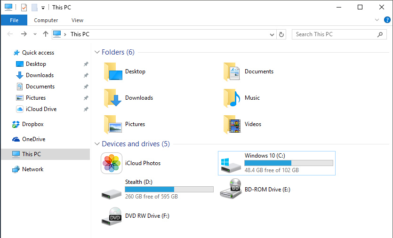Open the File menu
Viewport: 393px width, 238px height.
[x=14, y=20]
